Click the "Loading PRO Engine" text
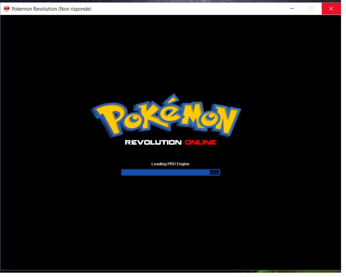Screen dimensions: 346x277 point(170,164)
